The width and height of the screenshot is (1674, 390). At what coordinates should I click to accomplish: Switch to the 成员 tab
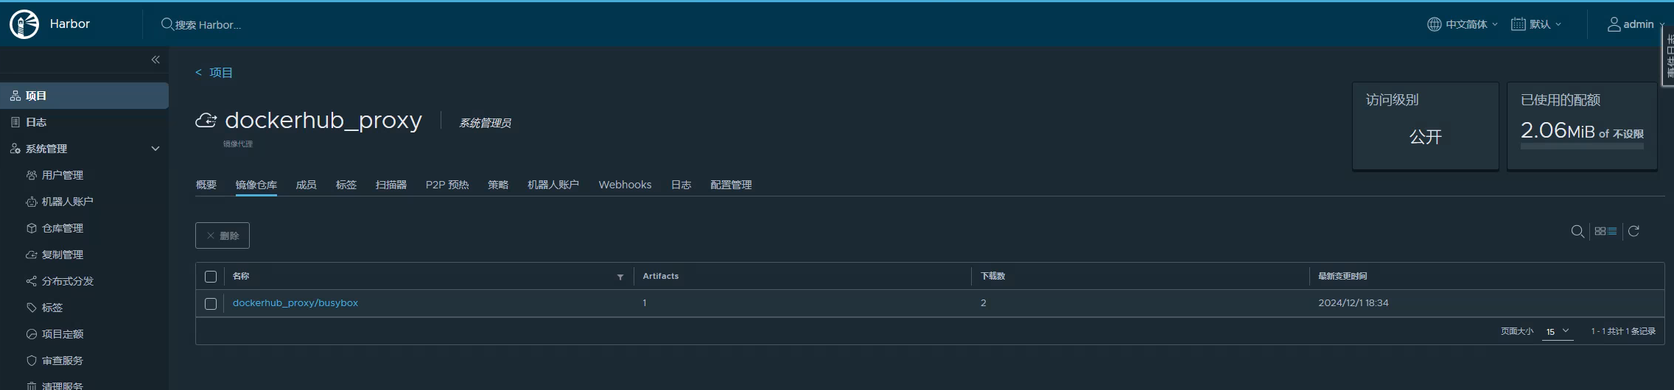click(307, 185)
